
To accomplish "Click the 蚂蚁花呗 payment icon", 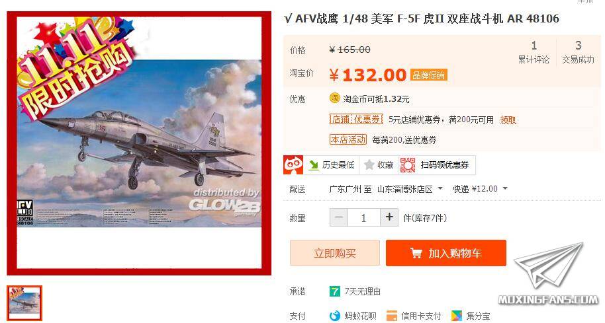I will pos(334,316).
